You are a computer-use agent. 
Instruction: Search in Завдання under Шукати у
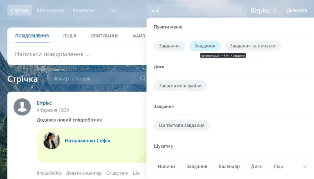(x=197, y=166)
